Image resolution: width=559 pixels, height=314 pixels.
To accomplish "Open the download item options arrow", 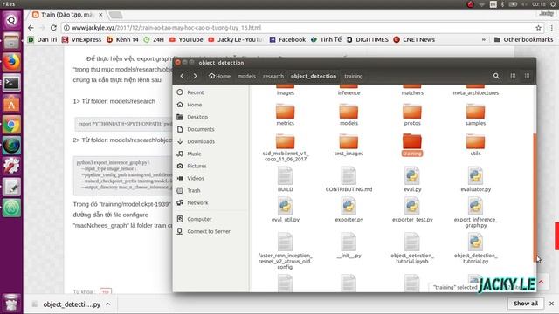I will [x=108, y=304].
